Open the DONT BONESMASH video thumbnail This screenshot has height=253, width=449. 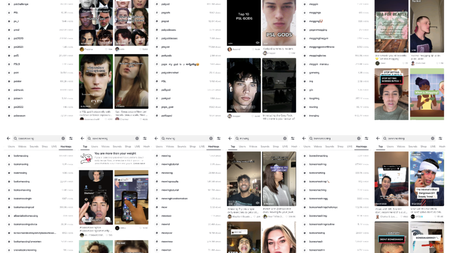[x=391, y=237]
